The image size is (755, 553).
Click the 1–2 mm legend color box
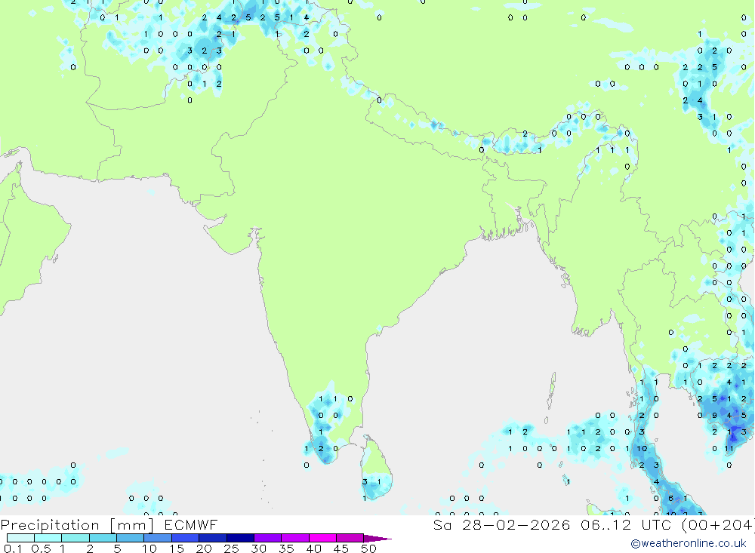[x=75, y=538]
